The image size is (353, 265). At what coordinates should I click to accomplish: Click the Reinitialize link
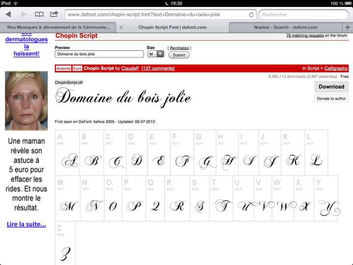tap(179, 48)
